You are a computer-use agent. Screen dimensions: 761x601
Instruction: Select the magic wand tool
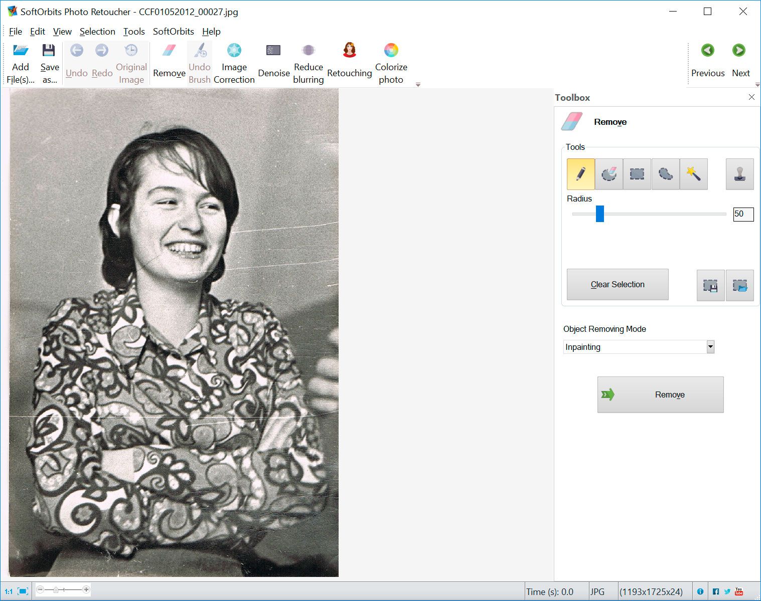click(x=694, y=174)
